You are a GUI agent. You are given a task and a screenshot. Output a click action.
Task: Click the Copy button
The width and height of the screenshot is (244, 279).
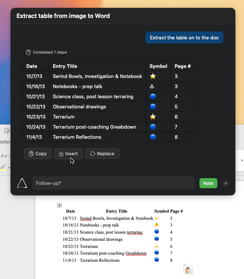37,153
